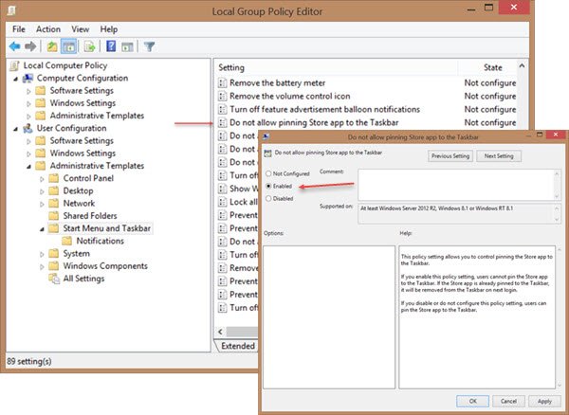Select the Not Configured radio button
This screenshot has height=415, width=569.
(269, 173)
